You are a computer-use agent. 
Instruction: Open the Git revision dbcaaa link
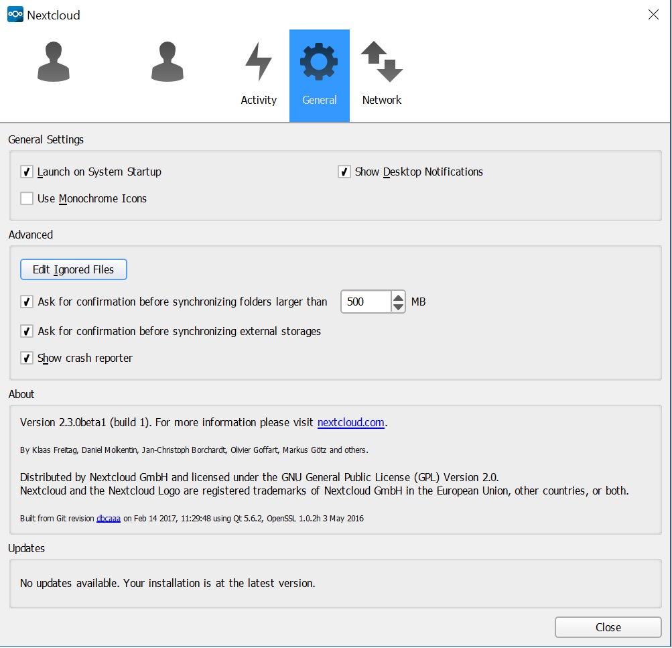point(109,518)
